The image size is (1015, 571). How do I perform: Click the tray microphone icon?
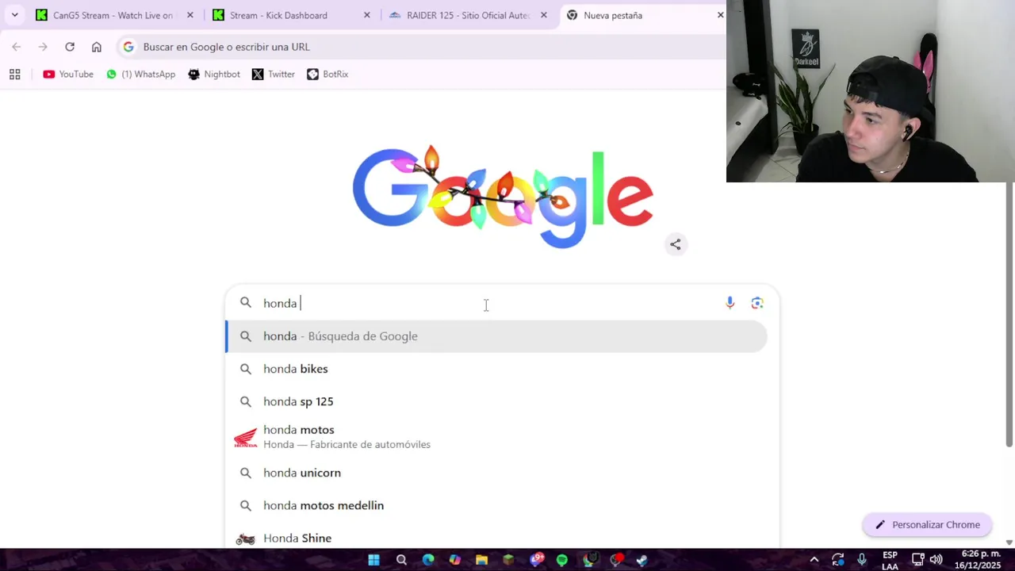coord(862,560)
